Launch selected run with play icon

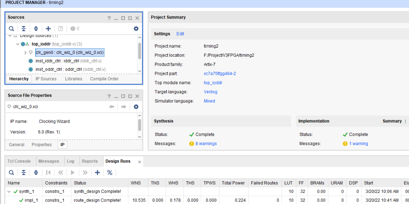[x=73, y=172]
